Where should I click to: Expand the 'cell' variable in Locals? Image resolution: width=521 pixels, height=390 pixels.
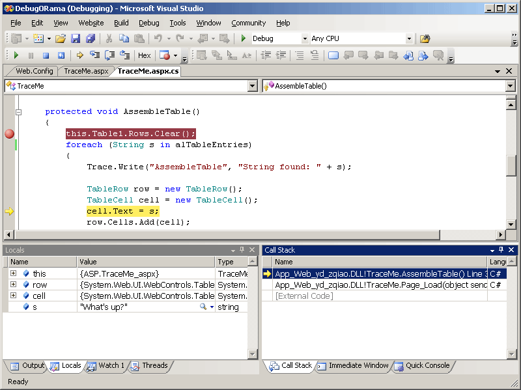tap(13, 296)
